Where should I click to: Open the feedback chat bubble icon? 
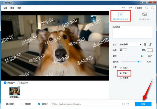147,8
